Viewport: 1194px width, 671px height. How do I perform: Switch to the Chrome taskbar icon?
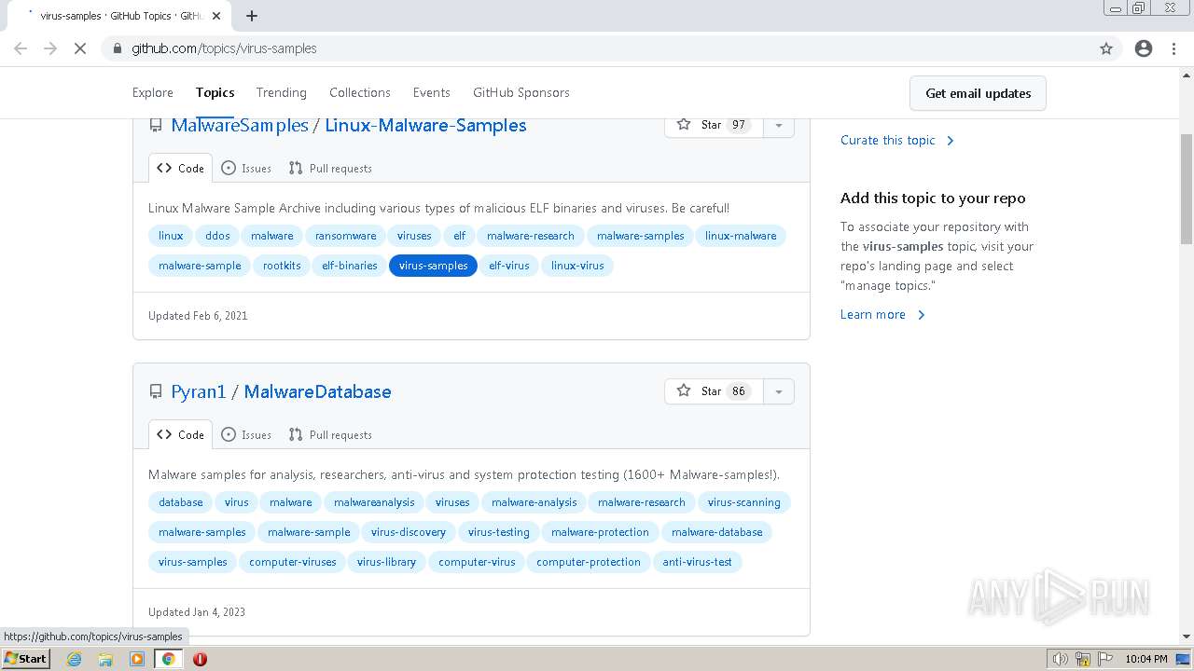pyautogui.click(x=169, y=659)
